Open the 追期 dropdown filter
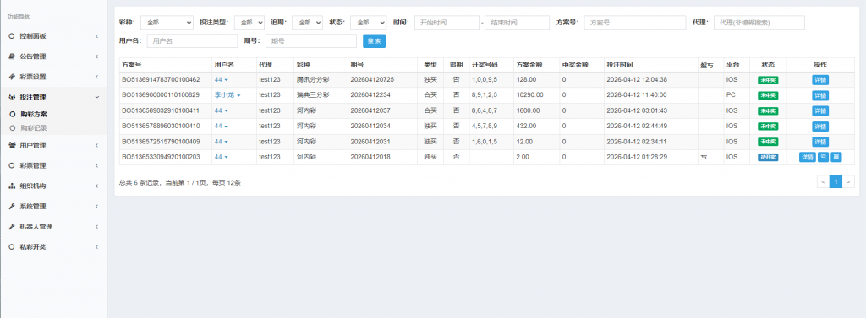This screenshot has width=866, height=318. click(307, 22)
